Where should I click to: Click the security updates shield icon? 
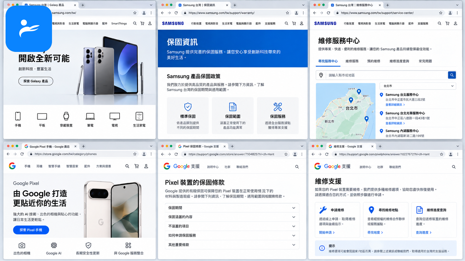pos(88,245)
